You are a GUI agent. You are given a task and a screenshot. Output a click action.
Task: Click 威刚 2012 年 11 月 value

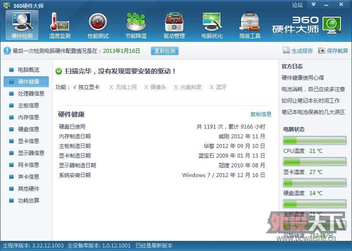point(242,137)
